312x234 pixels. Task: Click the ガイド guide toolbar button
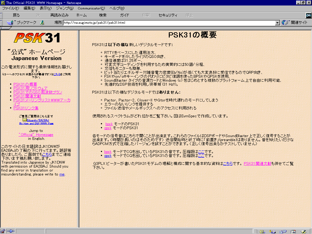[125, 15]
